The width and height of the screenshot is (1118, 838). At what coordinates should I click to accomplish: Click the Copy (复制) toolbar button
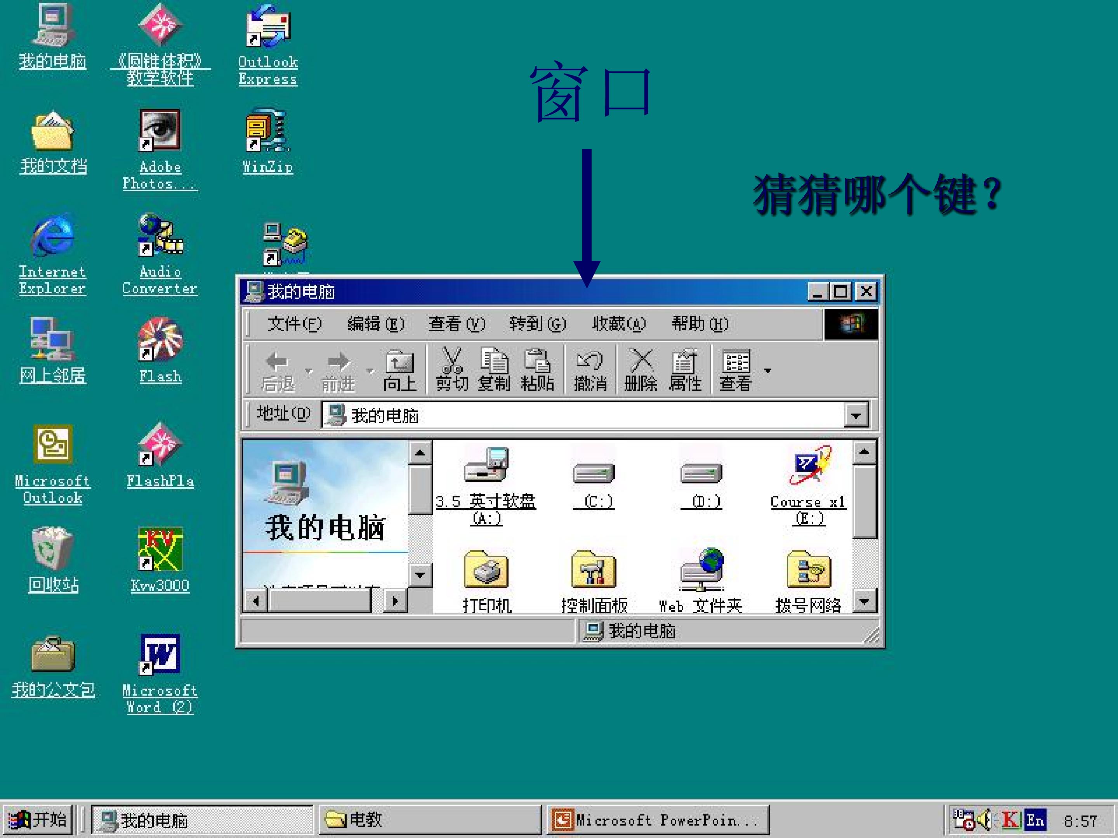494,370
